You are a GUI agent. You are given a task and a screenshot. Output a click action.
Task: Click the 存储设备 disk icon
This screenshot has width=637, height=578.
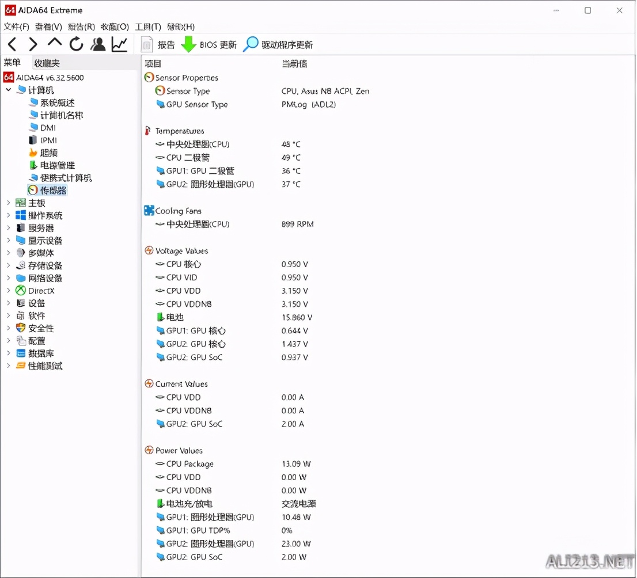(20, 265)
